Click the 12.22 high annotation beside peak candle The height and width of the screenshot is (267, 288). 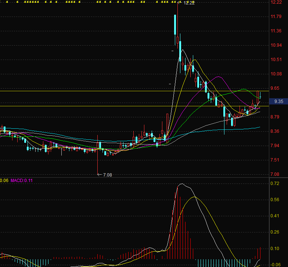click(x=189, y=3)
